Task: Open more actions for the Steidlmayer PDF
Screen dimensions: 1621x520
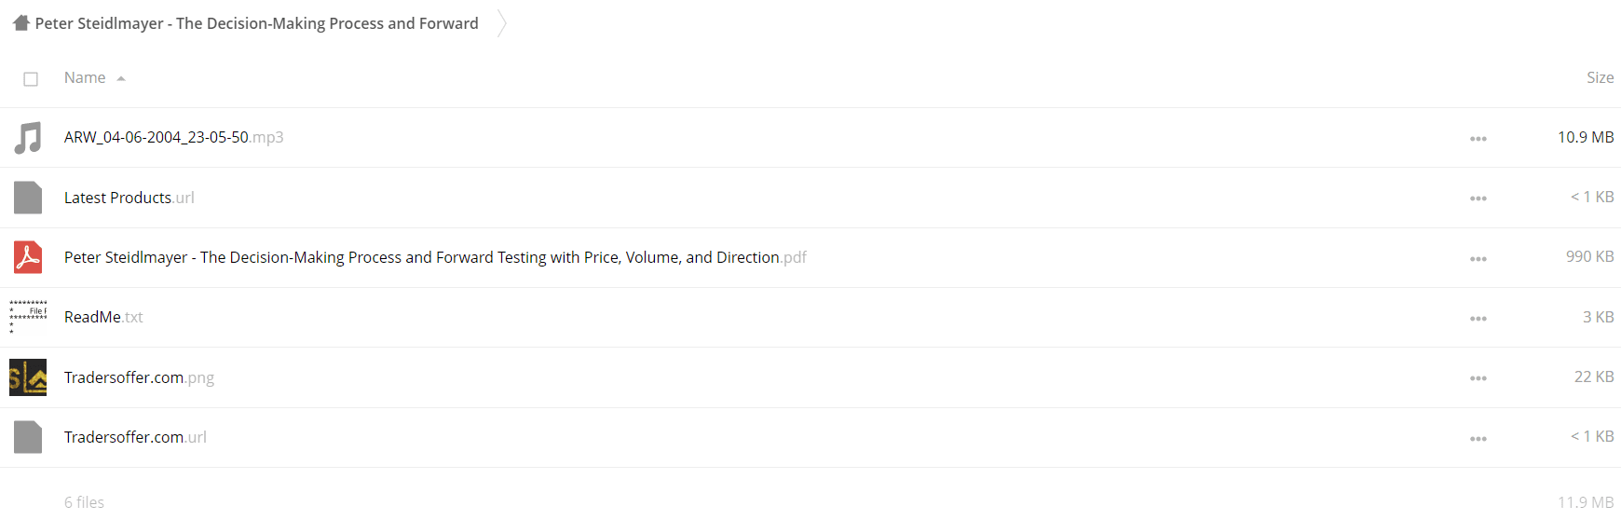Action: (x=1478, y=259)
